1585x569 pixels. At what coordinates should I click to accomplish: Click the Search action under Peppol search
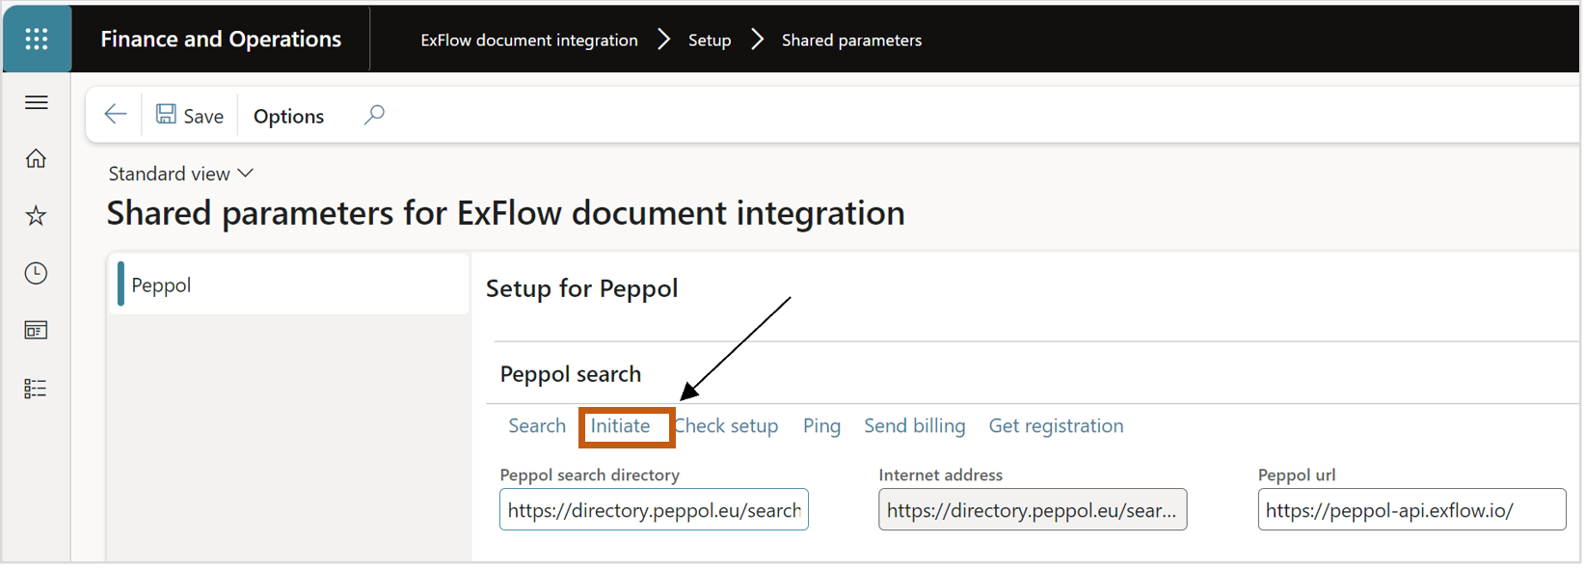(537, 425)
